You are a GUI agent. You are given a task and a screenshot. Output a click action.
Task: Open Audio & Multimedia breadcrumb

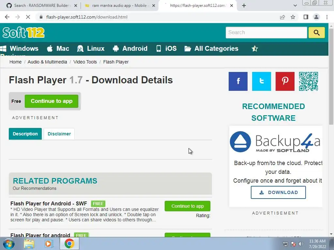(x=47, y=62)
